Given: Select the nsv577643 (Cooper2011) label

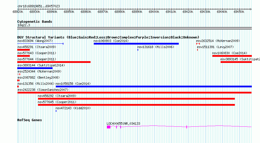Looking at the screenshot, I should (x=37, y=53).
